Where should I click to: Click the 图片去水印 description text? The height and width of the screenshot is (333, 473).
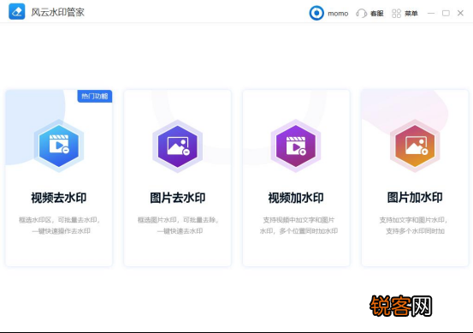(178, 225)
